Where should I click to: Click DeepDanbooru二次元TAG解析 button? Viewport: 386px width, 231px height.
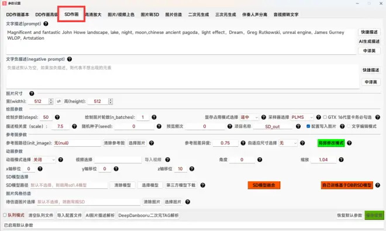pos(148,215)
